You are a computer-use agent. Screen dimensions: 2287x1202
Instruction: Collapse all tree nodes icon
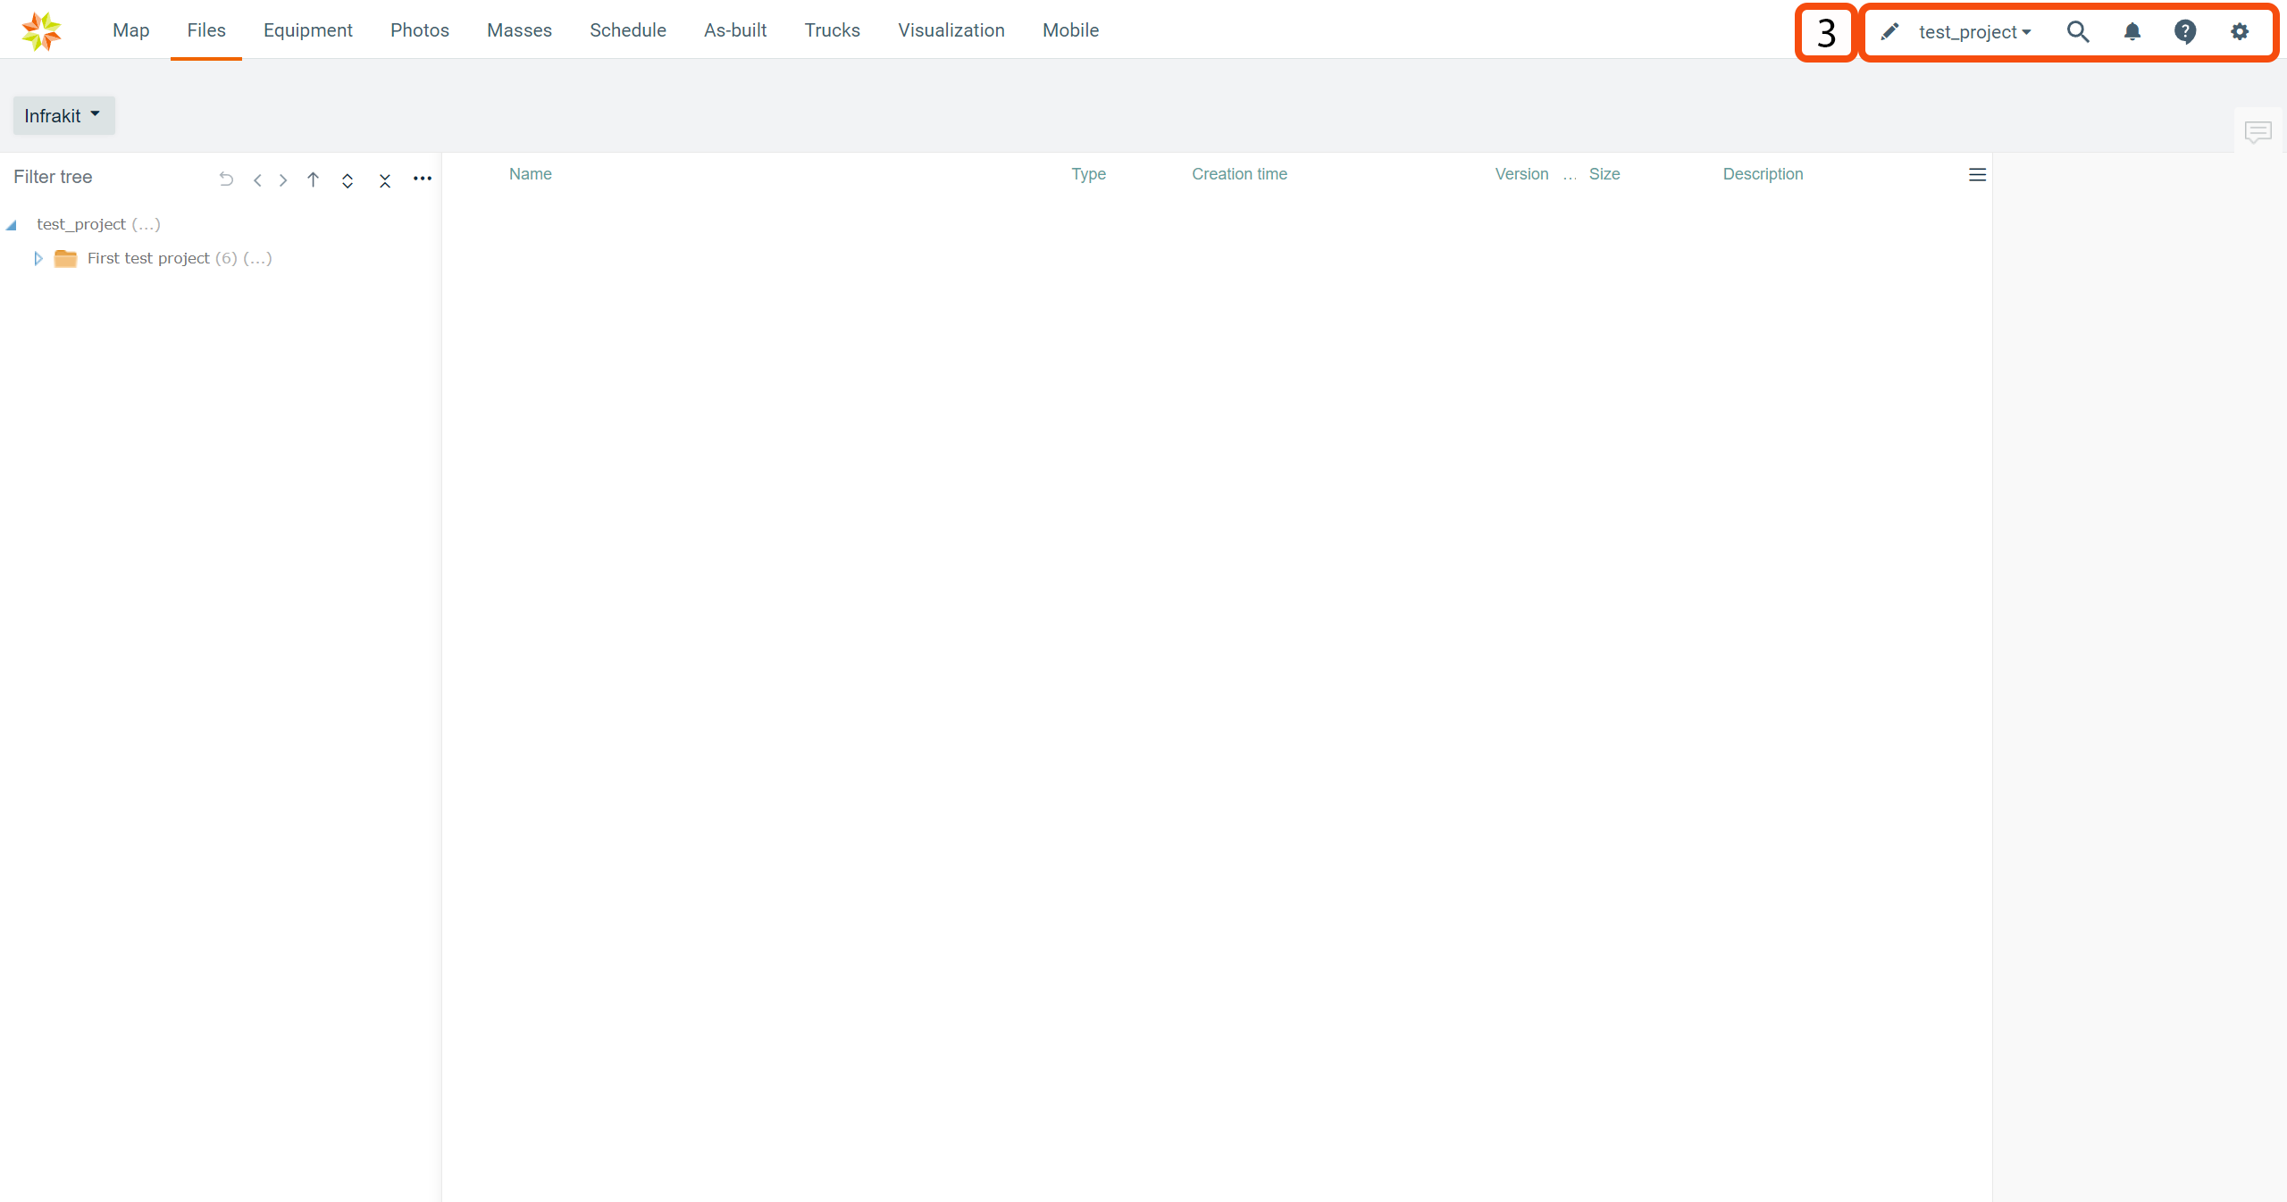385,180
